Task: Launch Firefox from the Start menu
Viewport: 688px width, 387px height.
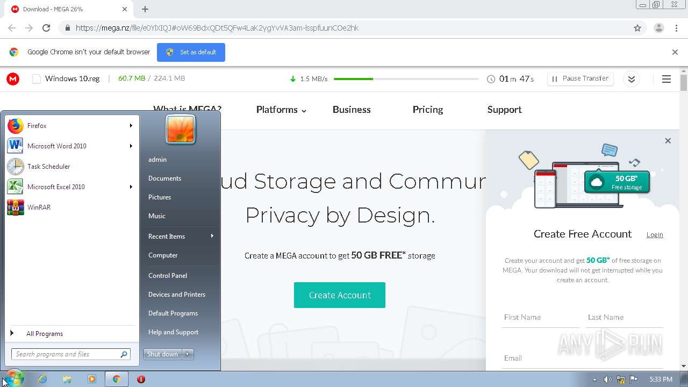Action: coord(70,126)
